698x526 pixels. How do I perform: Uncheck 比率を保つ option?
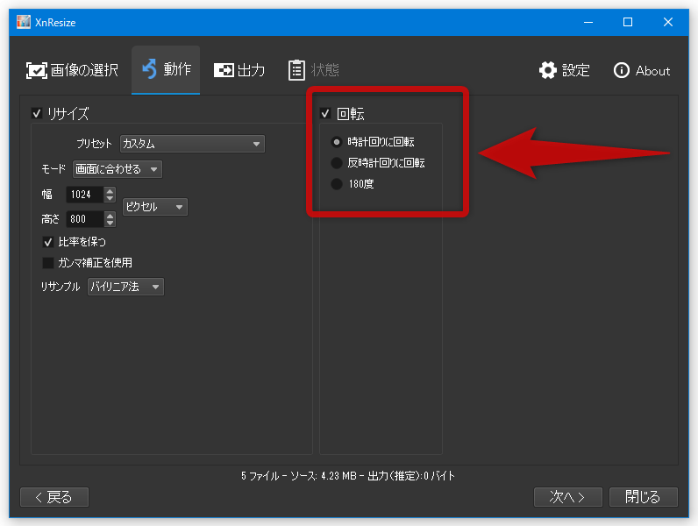click(x=48, y=242)
